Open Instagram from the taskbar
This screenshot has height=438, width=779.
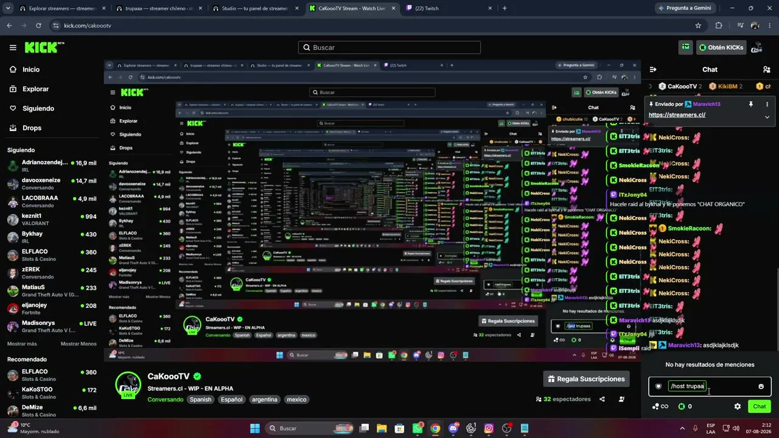(489, 428)
